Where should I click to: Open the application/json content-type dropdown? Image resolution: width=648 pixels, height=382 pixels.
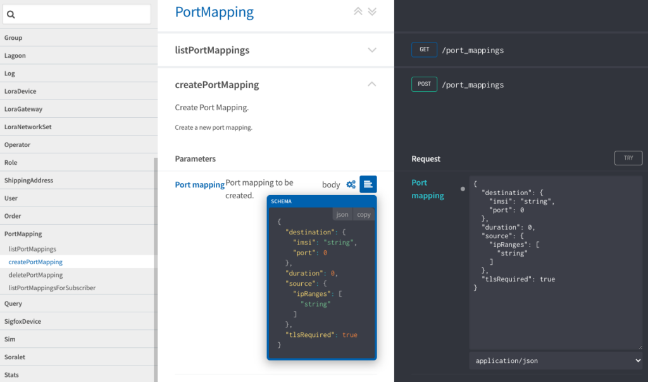click(x=556, y=360)
